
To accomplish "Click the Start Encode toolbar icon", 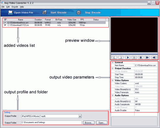I will [x=44, y=12].
